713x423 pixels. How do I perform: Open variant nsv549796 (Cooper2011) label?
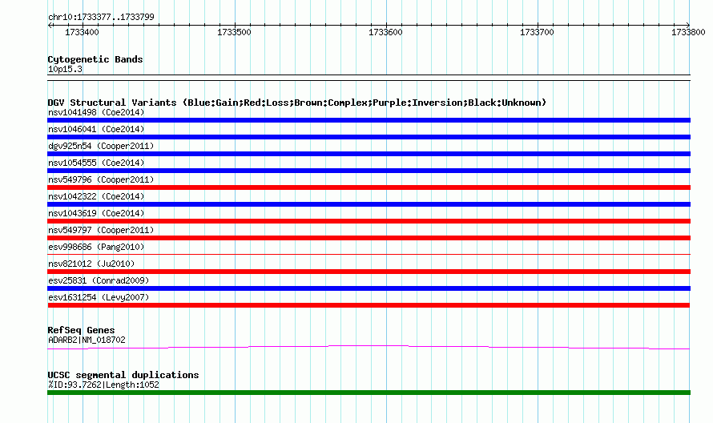point(101,179)
